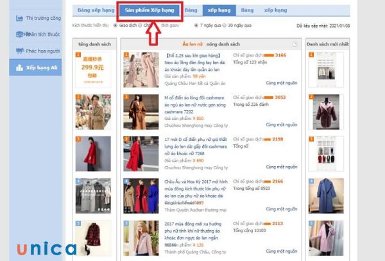
Task: Select the highlighted blue xếp hạng tab
Action: click(219, 10)
